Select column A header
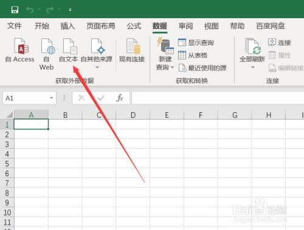304x230 pixels. [x=31, y=115]
